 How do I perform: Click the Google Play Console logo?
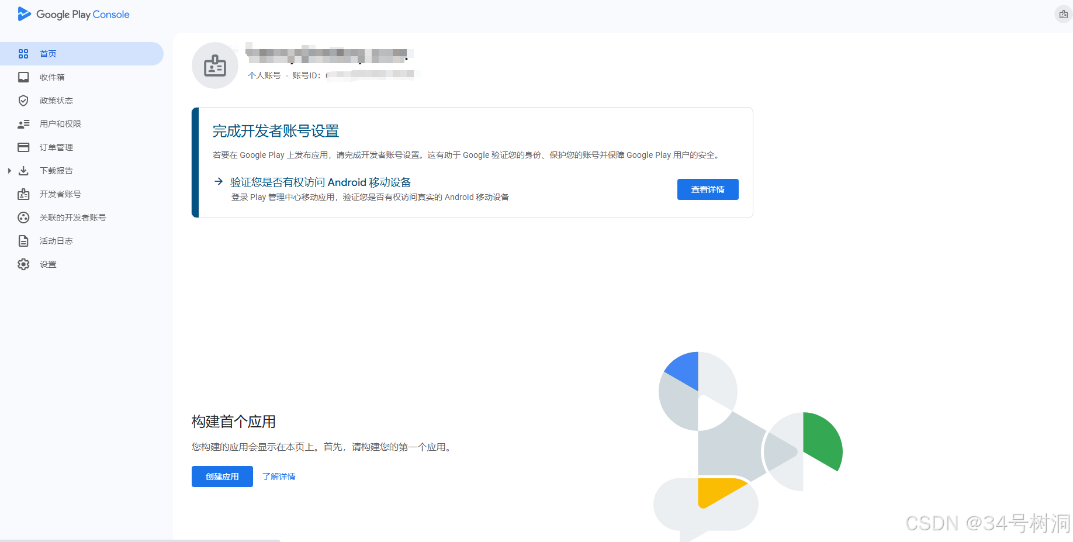coord(74,14)
